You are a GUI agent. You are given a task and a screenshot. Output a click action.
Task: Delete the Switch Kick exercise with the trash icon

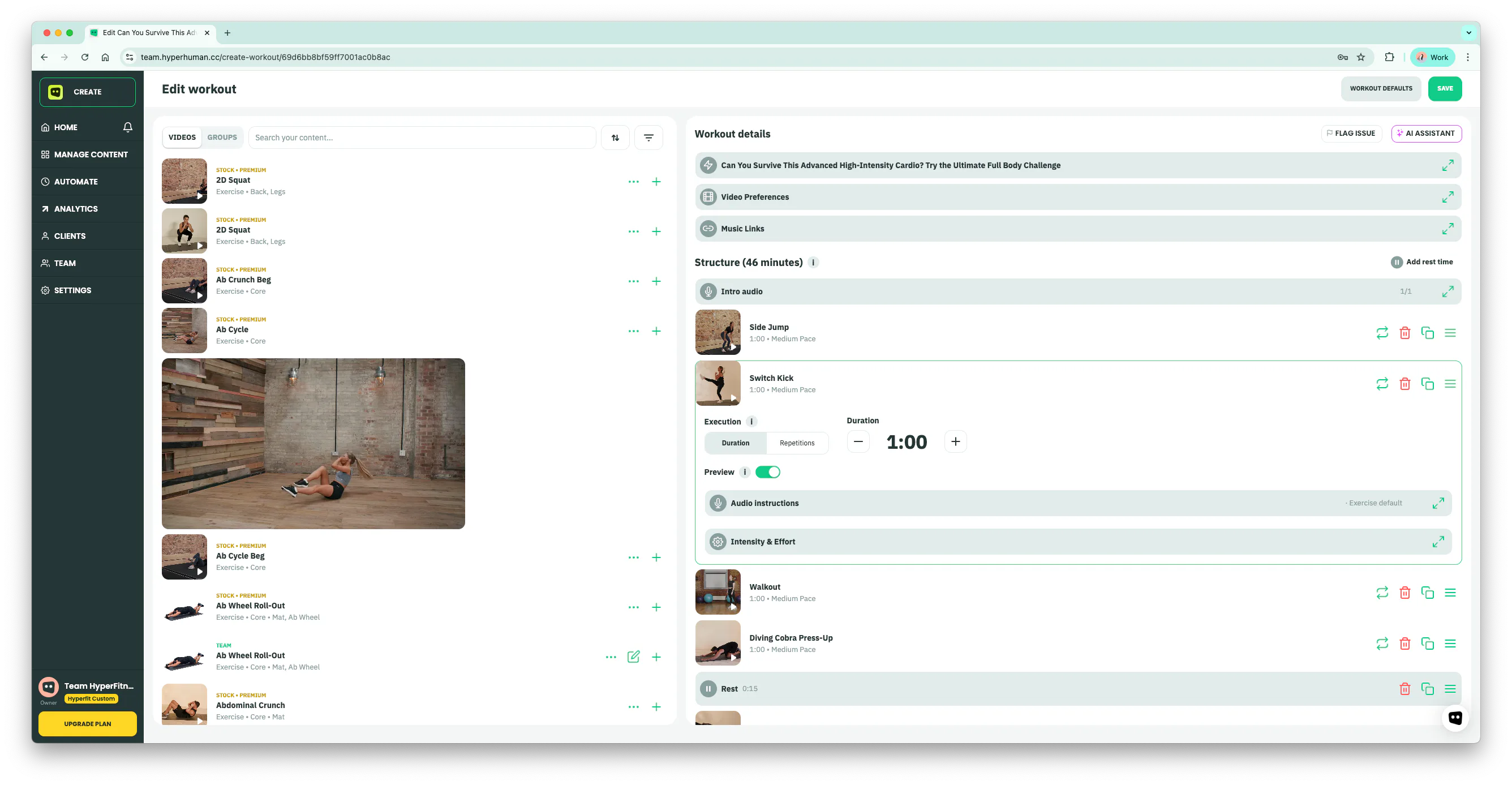point(1405,383)
